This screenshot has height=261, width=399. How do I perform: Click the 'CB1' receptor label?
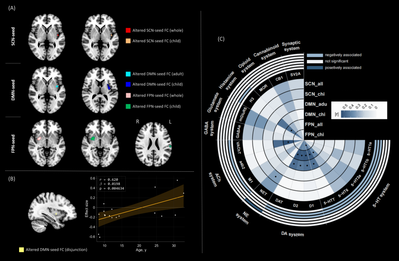click(279, 79)
